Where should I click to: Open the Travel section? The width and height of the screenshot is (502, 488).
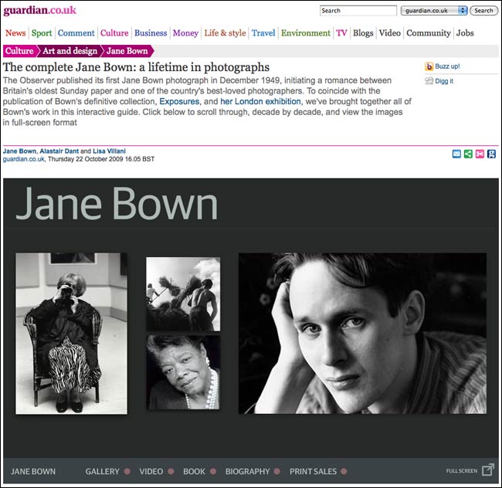pos(263,33)
